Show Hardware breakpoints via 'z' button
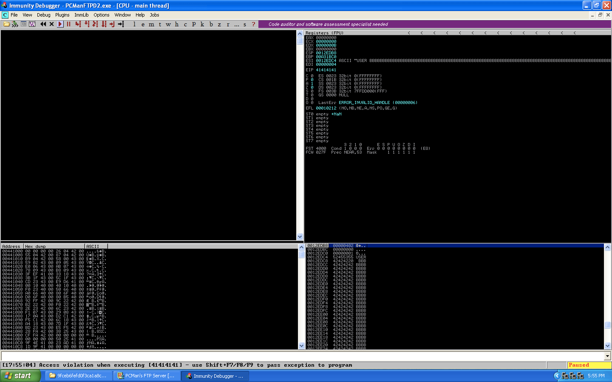Image resolution: width=612 pixels, height=382 pixels. coord(219,24)
